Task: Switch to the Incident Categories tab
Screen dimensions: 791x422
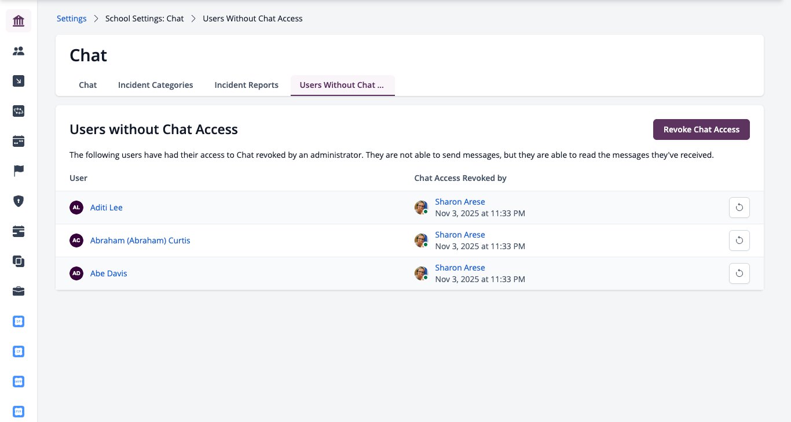Action: tap(155, 85)
